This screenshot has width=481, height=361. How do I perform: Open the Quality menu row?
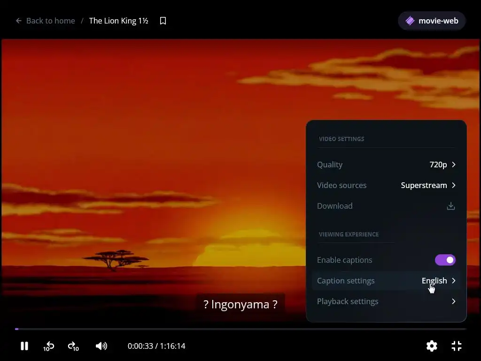[386, 165]
